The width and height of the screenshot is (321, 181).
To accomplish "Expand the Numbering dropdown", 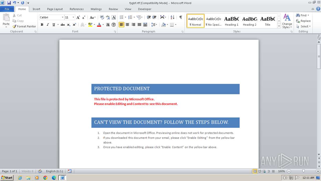I will coord(134,17).
